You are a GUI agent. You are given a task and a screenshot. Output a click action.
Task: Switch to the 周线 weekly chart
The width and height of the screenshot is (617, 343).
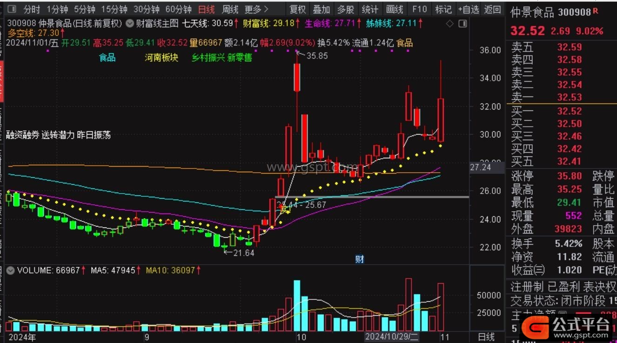coord(230,9)
